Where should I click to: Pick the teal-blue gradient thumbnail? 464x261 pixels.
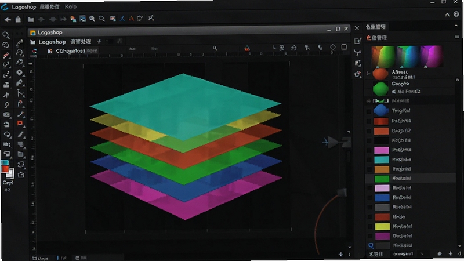408,56
